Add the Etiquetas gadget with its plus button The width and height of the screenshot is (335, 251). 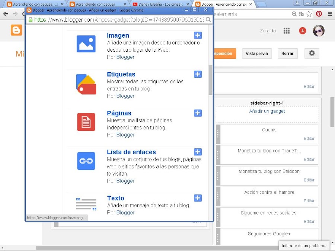198,74
